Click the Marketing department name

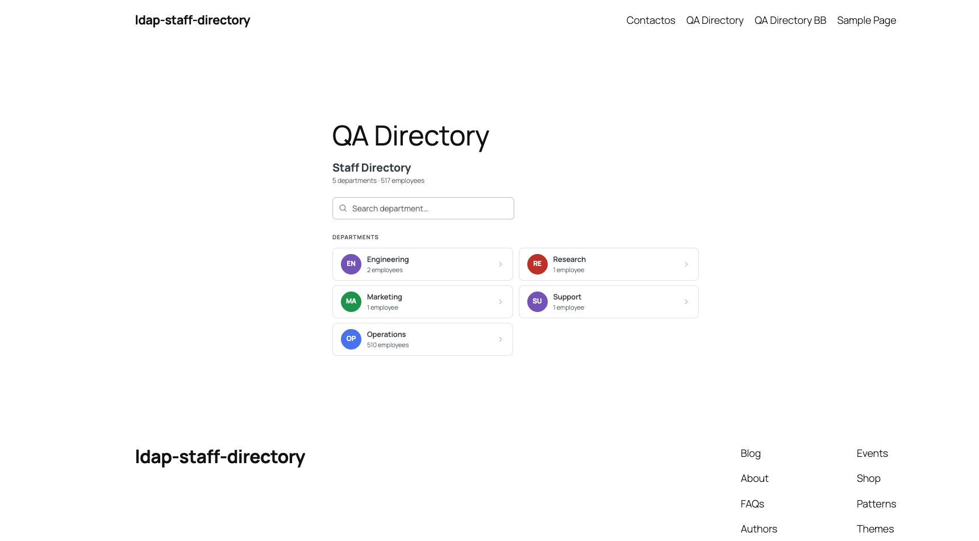coord(385,297)
